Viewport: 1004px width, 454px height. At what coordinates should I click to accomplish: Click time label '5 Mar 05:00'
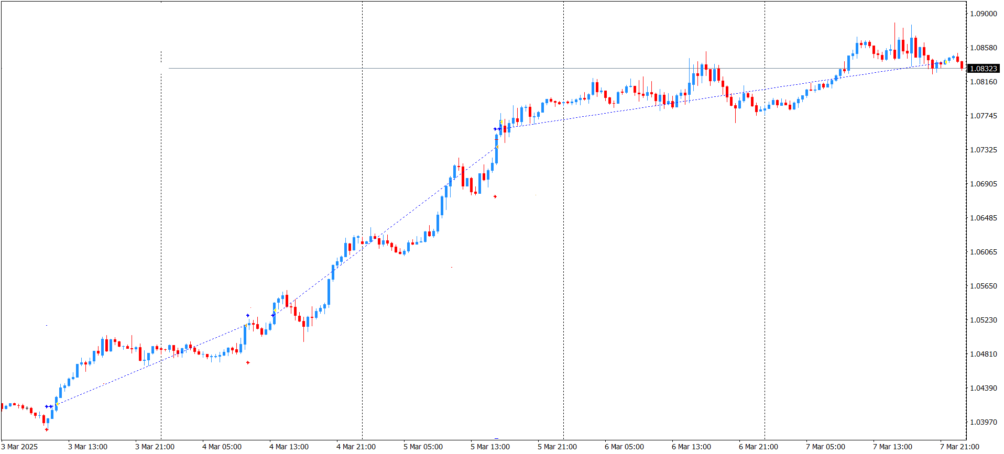[x=423, y=447]
